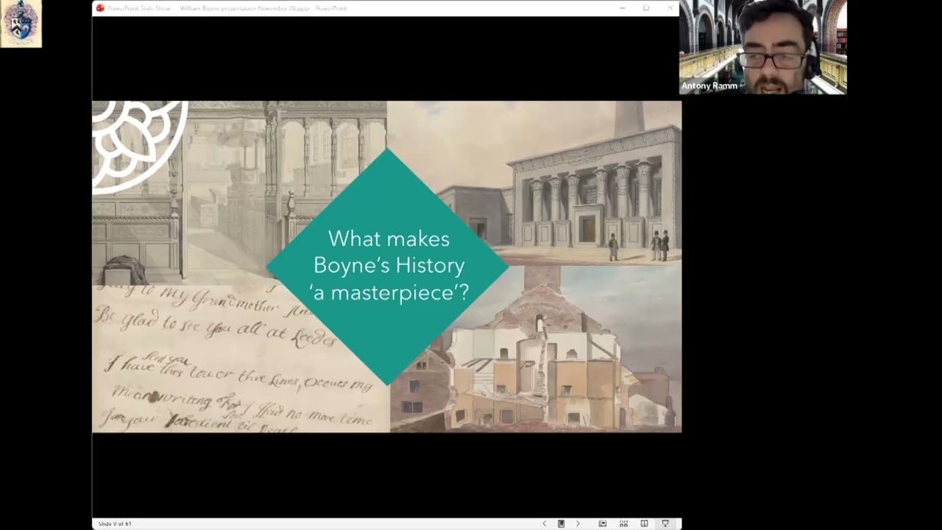The height and width of the screenshot is (530, 942).
Task: Click the Slide Show view icon
Action: [665, 523]
